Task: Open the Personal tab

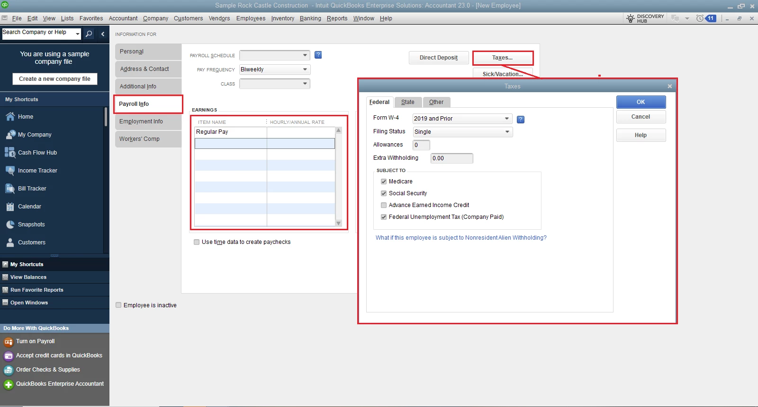Action: [x=148, y=52]
